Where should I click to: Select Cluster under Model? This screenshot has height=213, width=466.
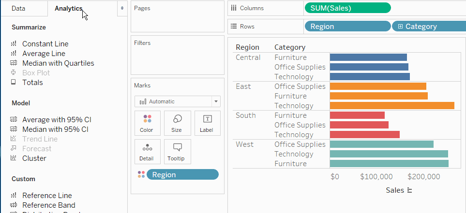click(34, 158)
